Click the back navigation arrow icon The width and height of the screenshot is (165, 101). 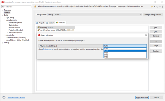tap(152, 7)
